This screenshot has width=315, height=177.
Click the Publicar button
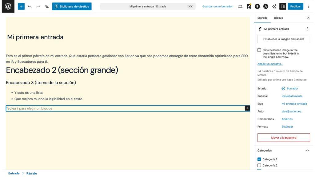[295, 6]
